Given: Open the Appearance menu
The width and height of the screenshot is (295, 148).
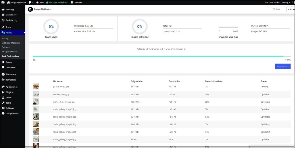Looking at the screenshot, I should tap(12, 87).
